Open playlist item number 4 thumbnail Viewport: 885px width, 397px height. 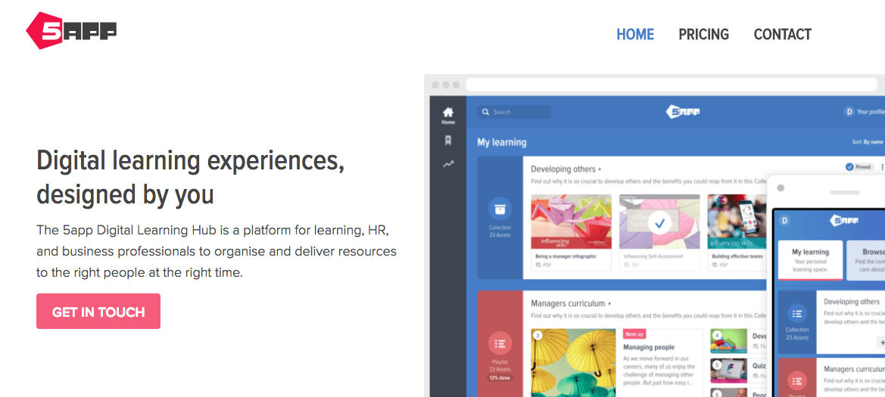[728, 341]
